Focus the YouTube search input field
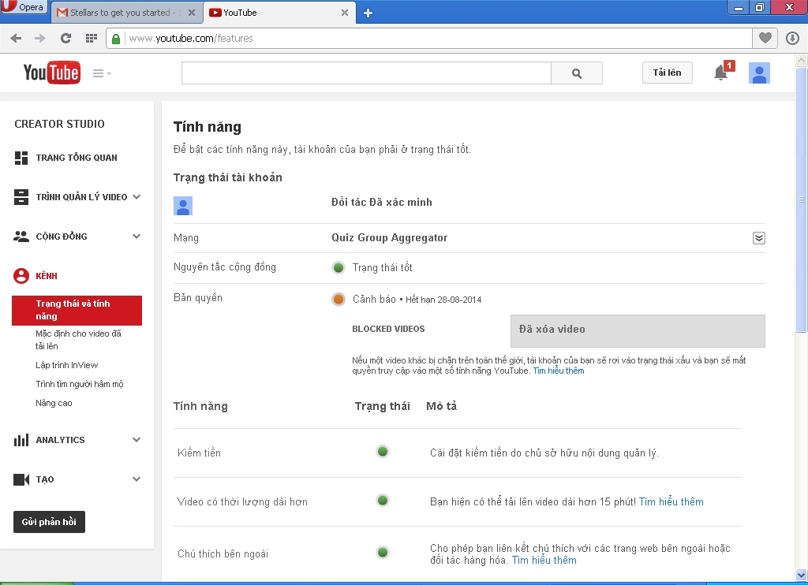Viewport: 808px width, 585px height. point(366,73)
